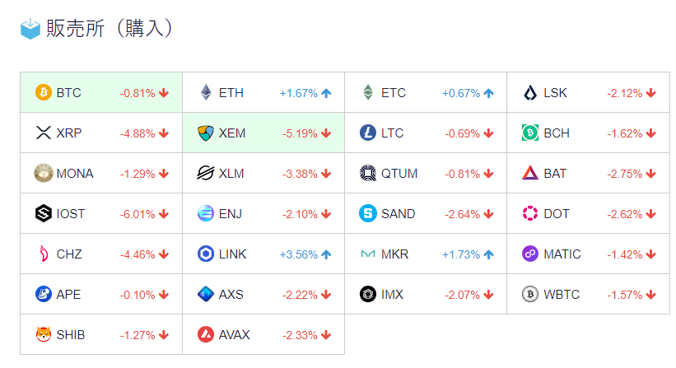
Task: Click the MKR +1.73% up arrow
Action: [489, 254]
